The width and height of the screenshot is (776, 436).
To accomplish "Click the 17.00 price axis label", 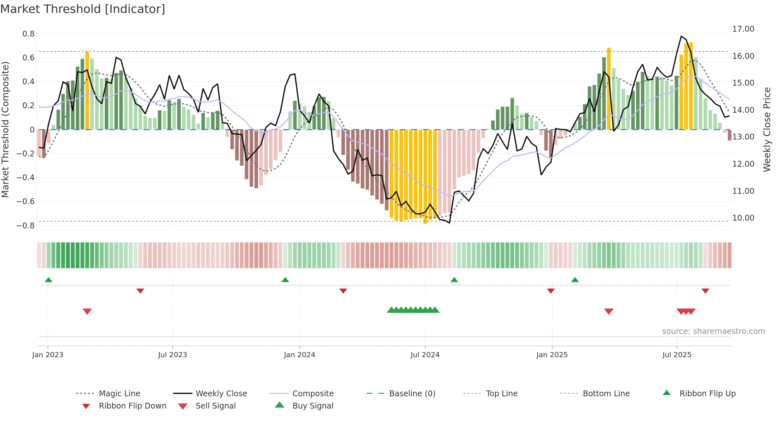I will tap(743, 29).
